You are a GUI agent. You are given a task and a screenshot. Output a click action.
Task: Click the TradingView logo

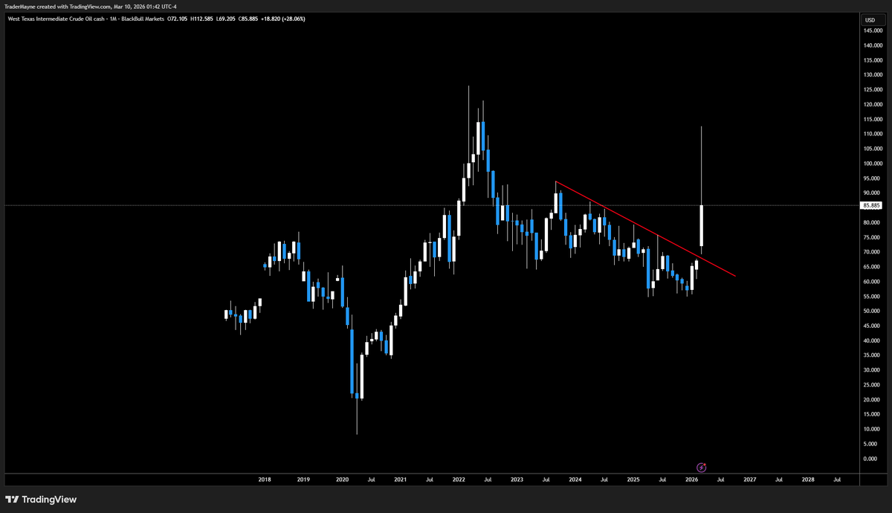click(41, 500)
